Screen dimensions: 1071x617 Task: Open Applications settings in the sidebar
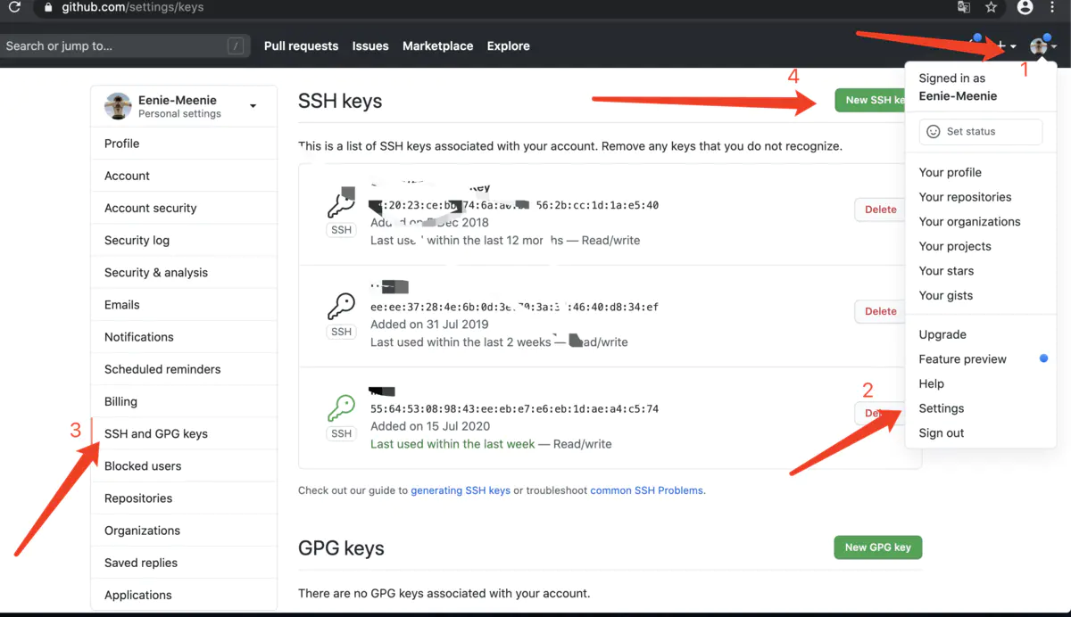(x=184, y=595)
